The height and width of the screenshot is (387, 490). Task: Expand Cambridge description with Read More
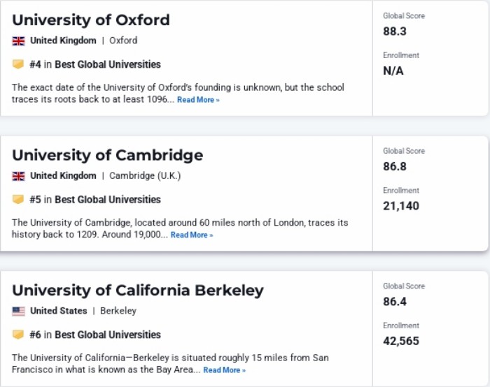click(192, 235)
